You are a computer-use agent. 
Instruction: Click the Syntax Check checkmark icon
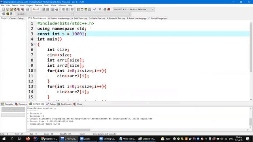[x=95, y=9]
